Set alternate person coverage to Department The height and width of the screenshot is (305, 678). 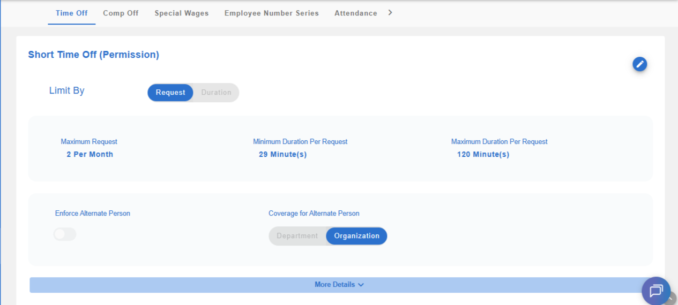pyautogui.click(x=297, y=236)
